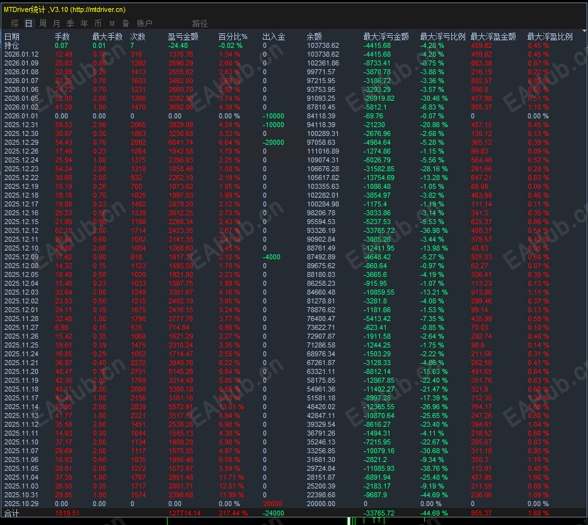Click the 1519.51 total lots value
588x525 pixels.
pos(67,513)
